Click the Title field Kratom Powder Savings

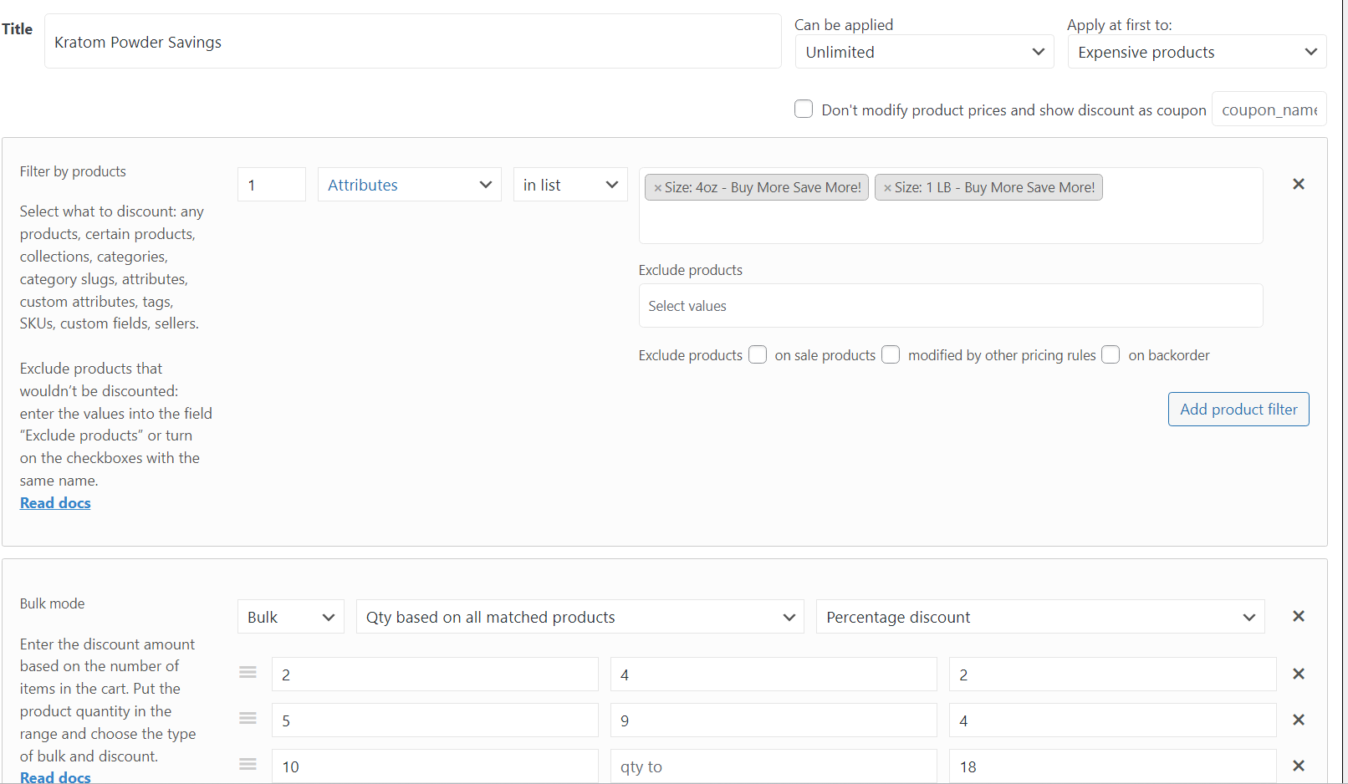click(413, 42)
